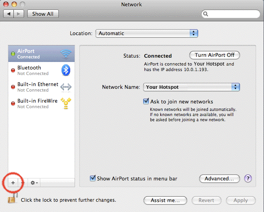Uncheck Show AirPort status in menu bar
The height and width of the screenshot is (212, 264).
93,178
